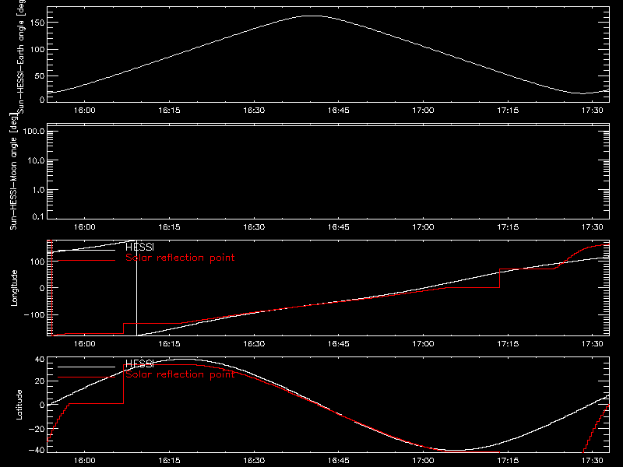Click 16:00 time label under Earth angle plot

click(x=85, y=111)
